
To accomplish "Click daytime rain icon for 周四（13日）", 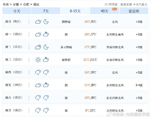I will coord(38,72).
